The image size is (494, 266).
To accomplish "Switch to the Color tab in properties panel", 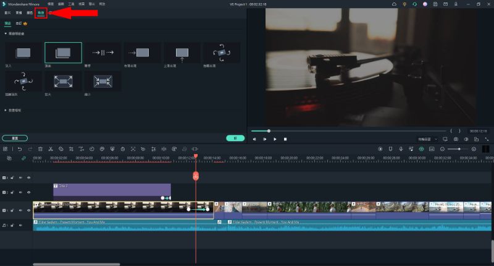I will pos(30,13).
